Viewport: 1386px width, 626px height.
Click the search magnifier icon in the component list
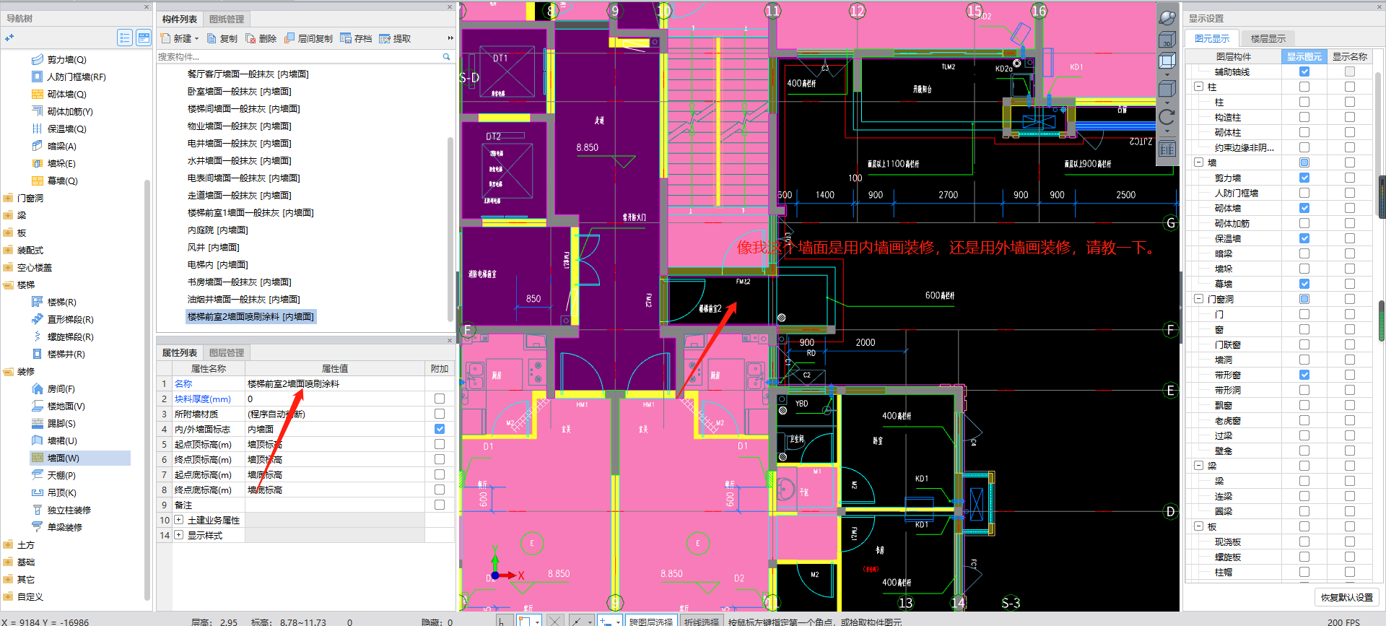(x=446, y=56)
